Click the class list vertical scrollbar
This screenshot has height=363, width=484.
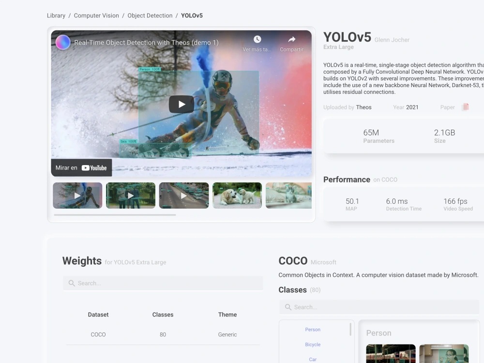[350, 329]
